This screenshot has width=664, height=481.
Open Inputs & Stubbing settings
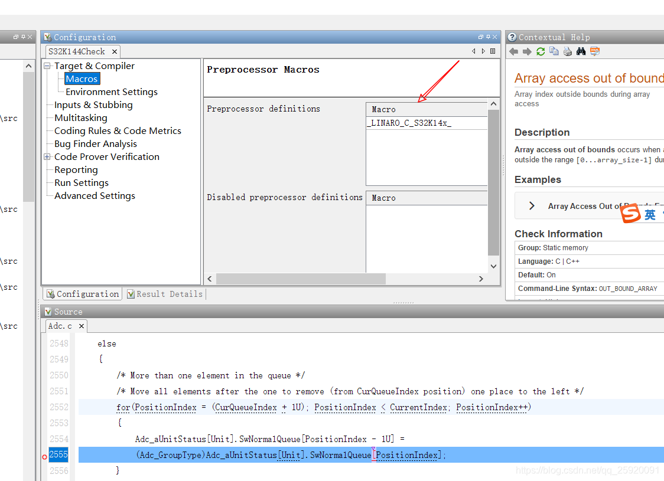tap(93, 105)
